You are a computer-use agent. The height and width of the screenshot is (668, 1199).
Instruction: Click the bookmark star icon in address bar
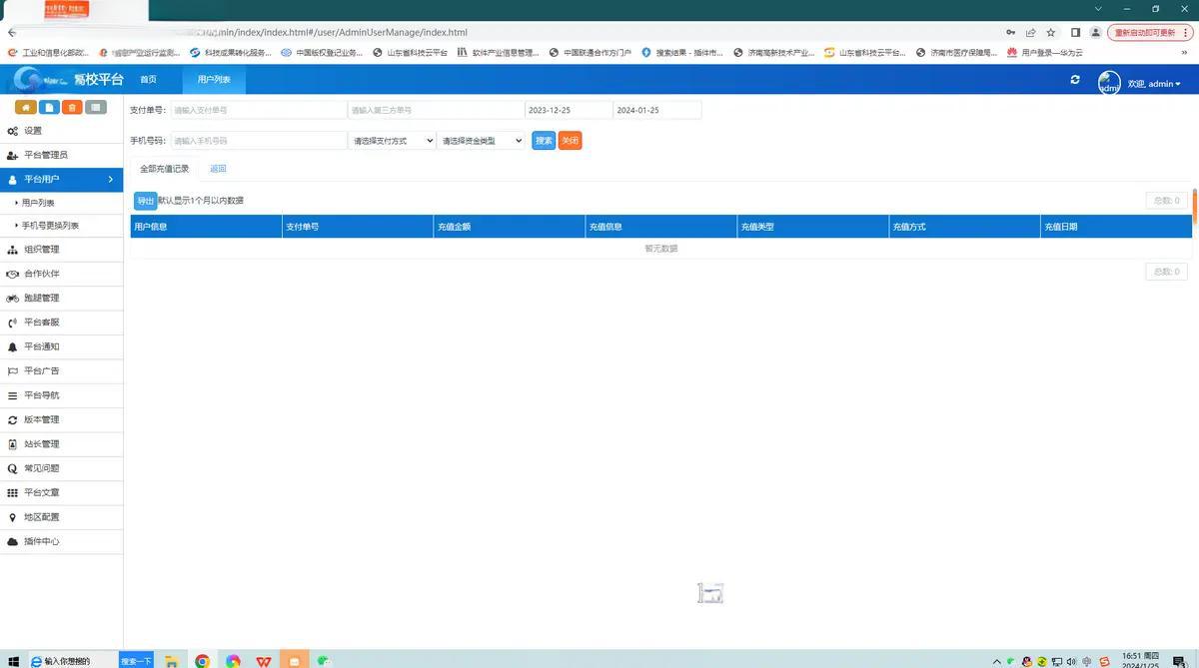[x=1050, y=32]
